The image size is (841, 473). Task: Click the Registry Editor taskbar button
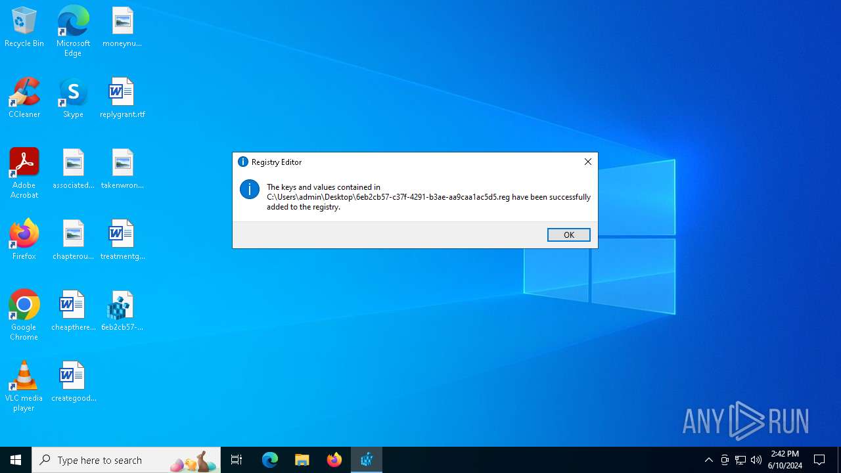point(367,460)
